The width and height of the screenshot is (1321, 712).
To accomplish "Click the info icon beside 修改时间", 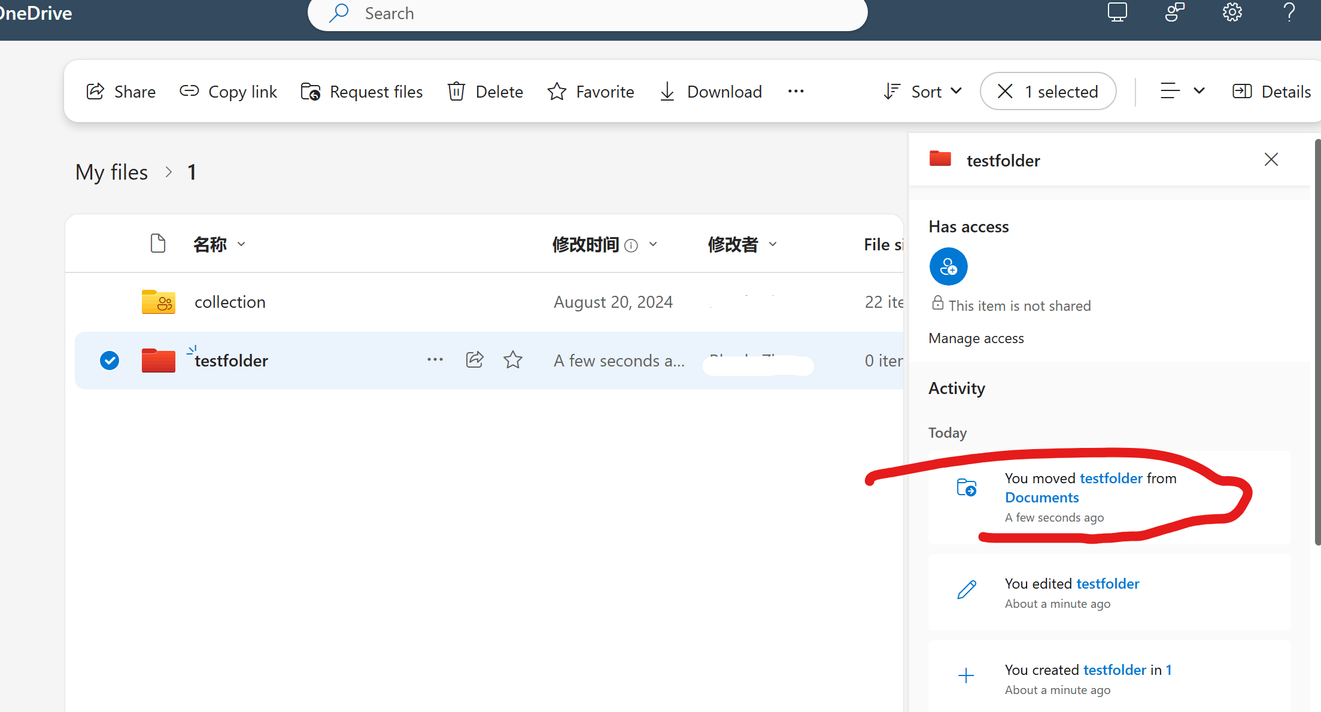I will point(631,246).
